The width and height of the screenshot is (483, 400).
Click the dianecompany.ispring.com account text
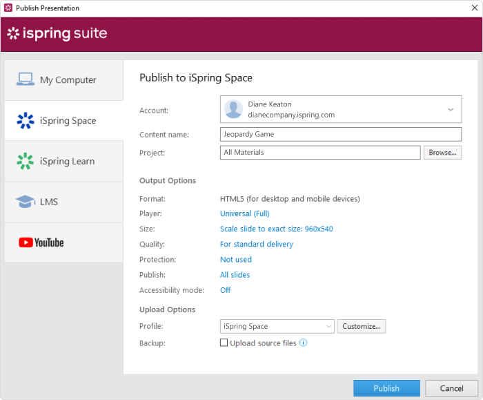(291, 115)
